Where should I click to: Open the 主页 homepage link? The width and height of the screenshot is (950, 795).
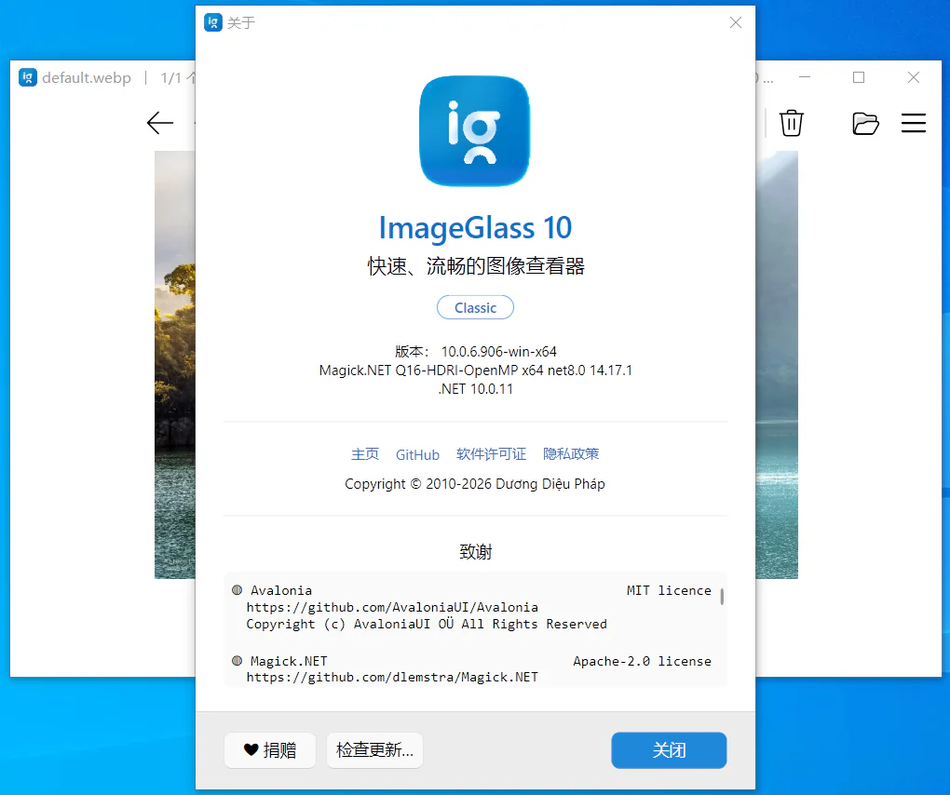(365, 454)
